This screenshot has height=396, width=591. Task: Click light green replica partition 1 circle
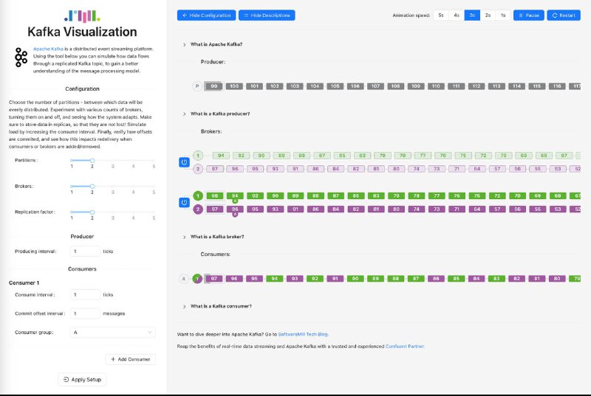pyautogui.click(x=198, y=156)
